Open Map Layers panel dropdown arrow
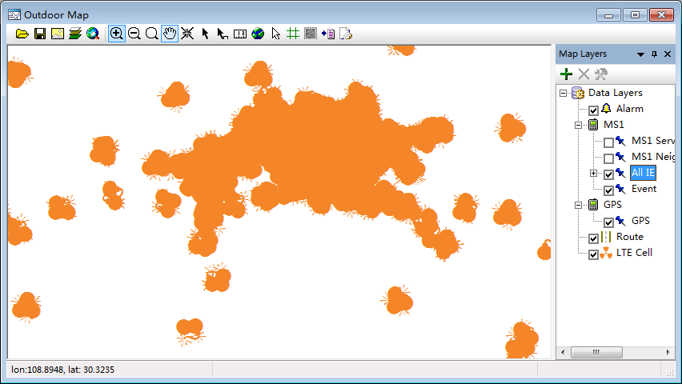682x384 pixels. click(640, 54)
